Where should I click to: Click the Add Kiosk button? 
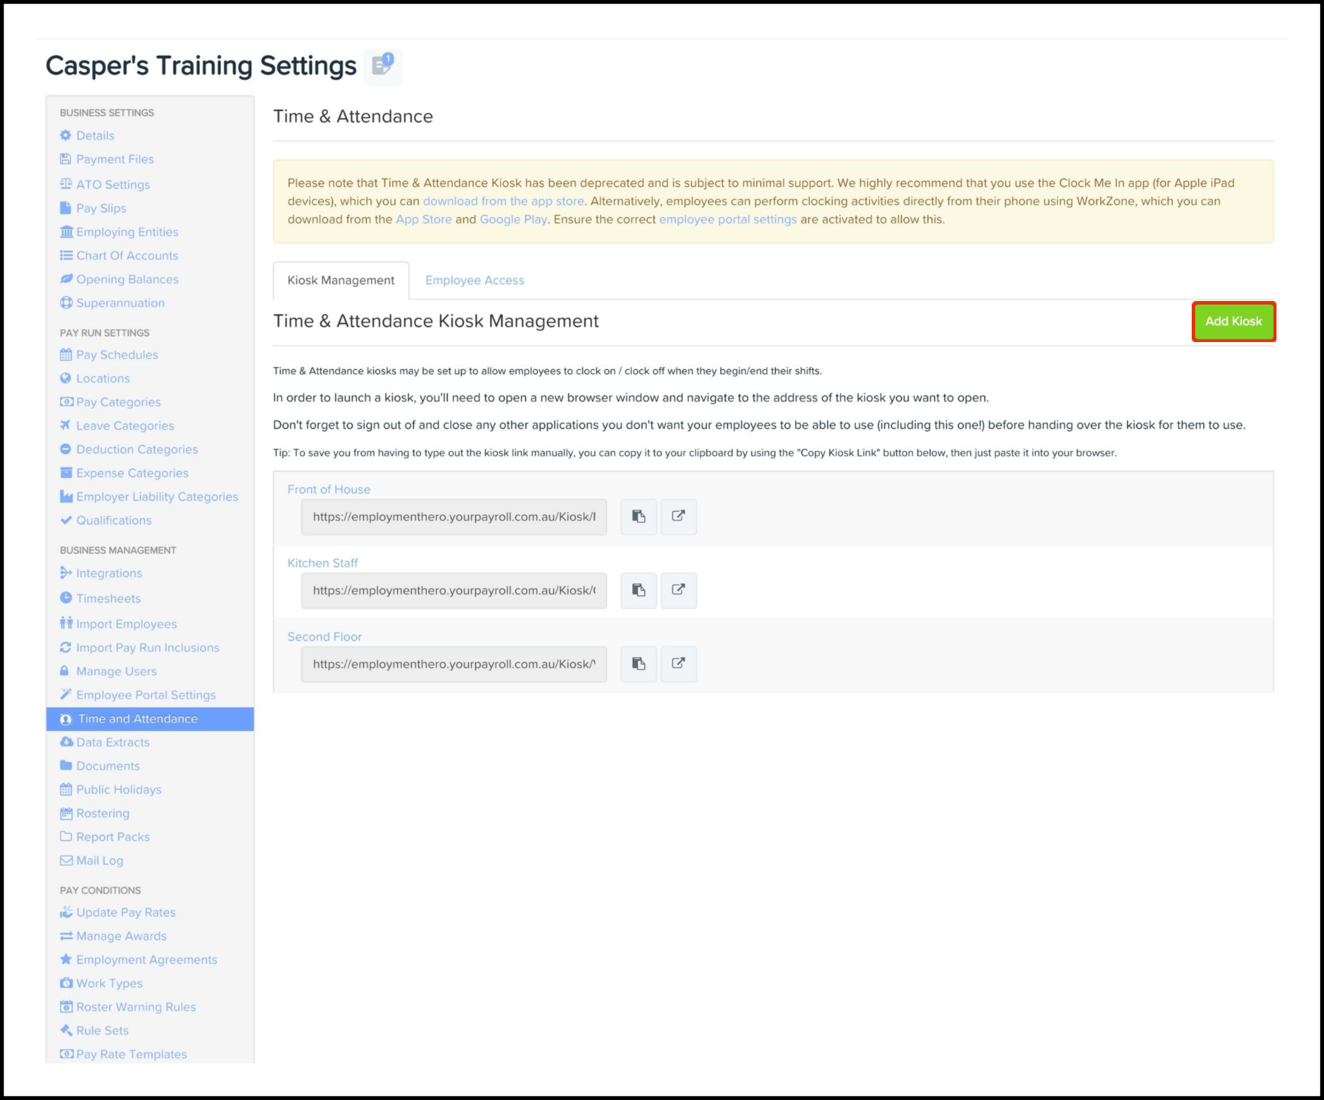(x=1234, y=321)
